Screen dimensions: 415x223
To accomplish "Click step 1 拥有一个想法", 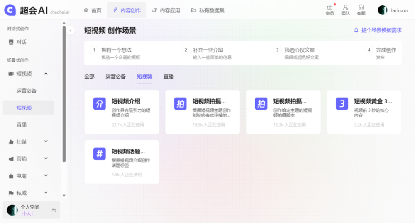I will click(x=117, y=50).
